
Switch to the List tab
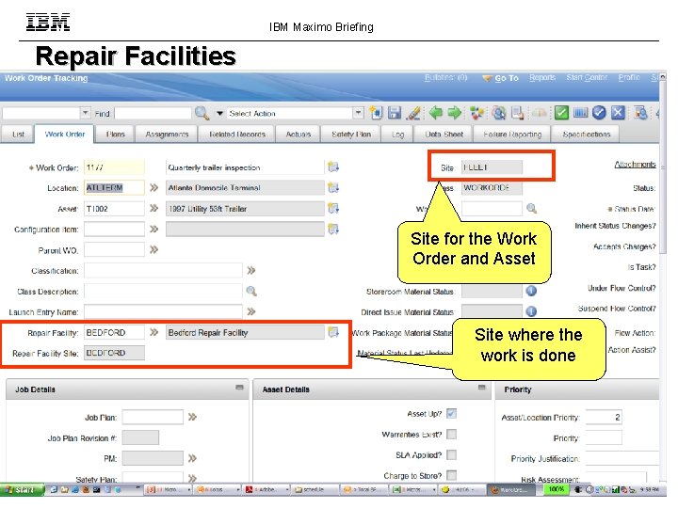[x=18, y=135]
